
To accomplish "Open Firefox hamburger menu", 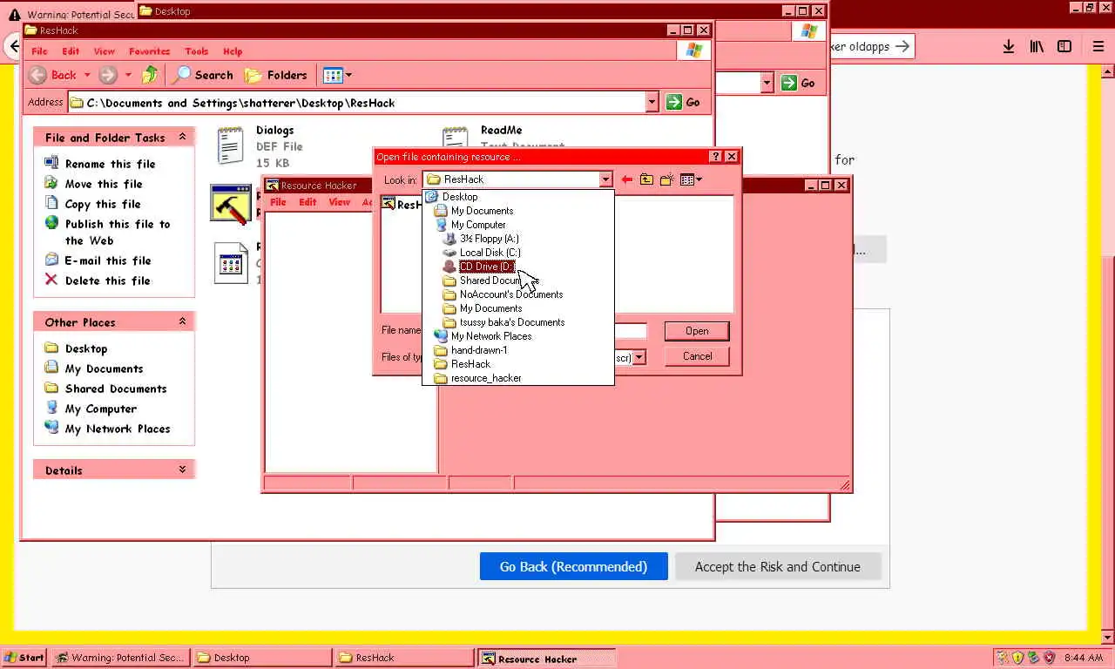I will pos(1098,46).
